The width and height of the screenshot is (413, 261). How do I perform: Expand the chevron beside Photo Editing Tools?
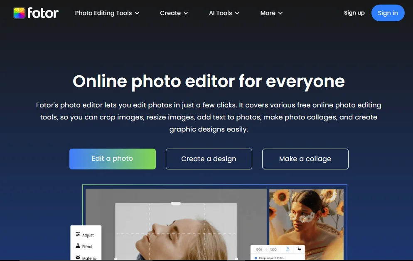tap(137, 13)
